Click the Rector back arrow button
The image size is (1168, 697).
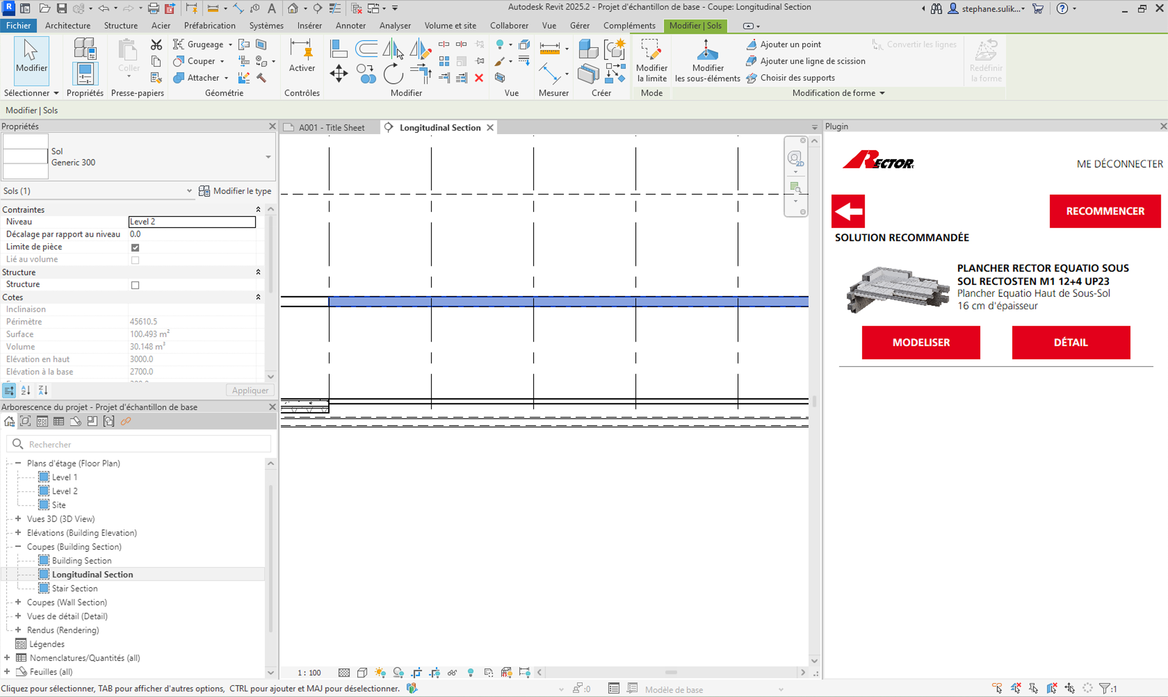coord(848,211)
